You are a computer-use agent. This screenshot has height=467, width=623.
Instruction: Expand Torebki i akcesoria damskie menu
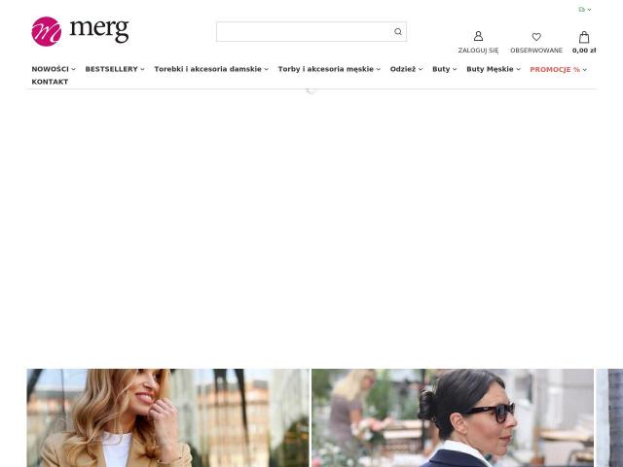click(x=211, y=69)
